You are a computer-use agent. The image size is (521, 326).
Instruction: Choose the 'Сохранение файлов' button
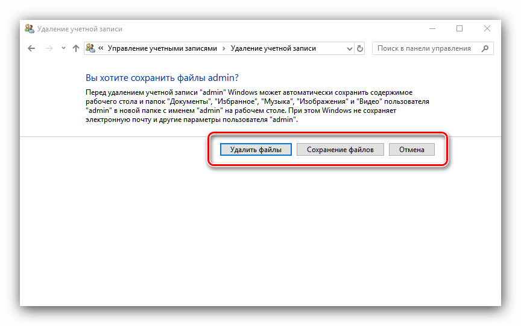click(x=340, y=150)
